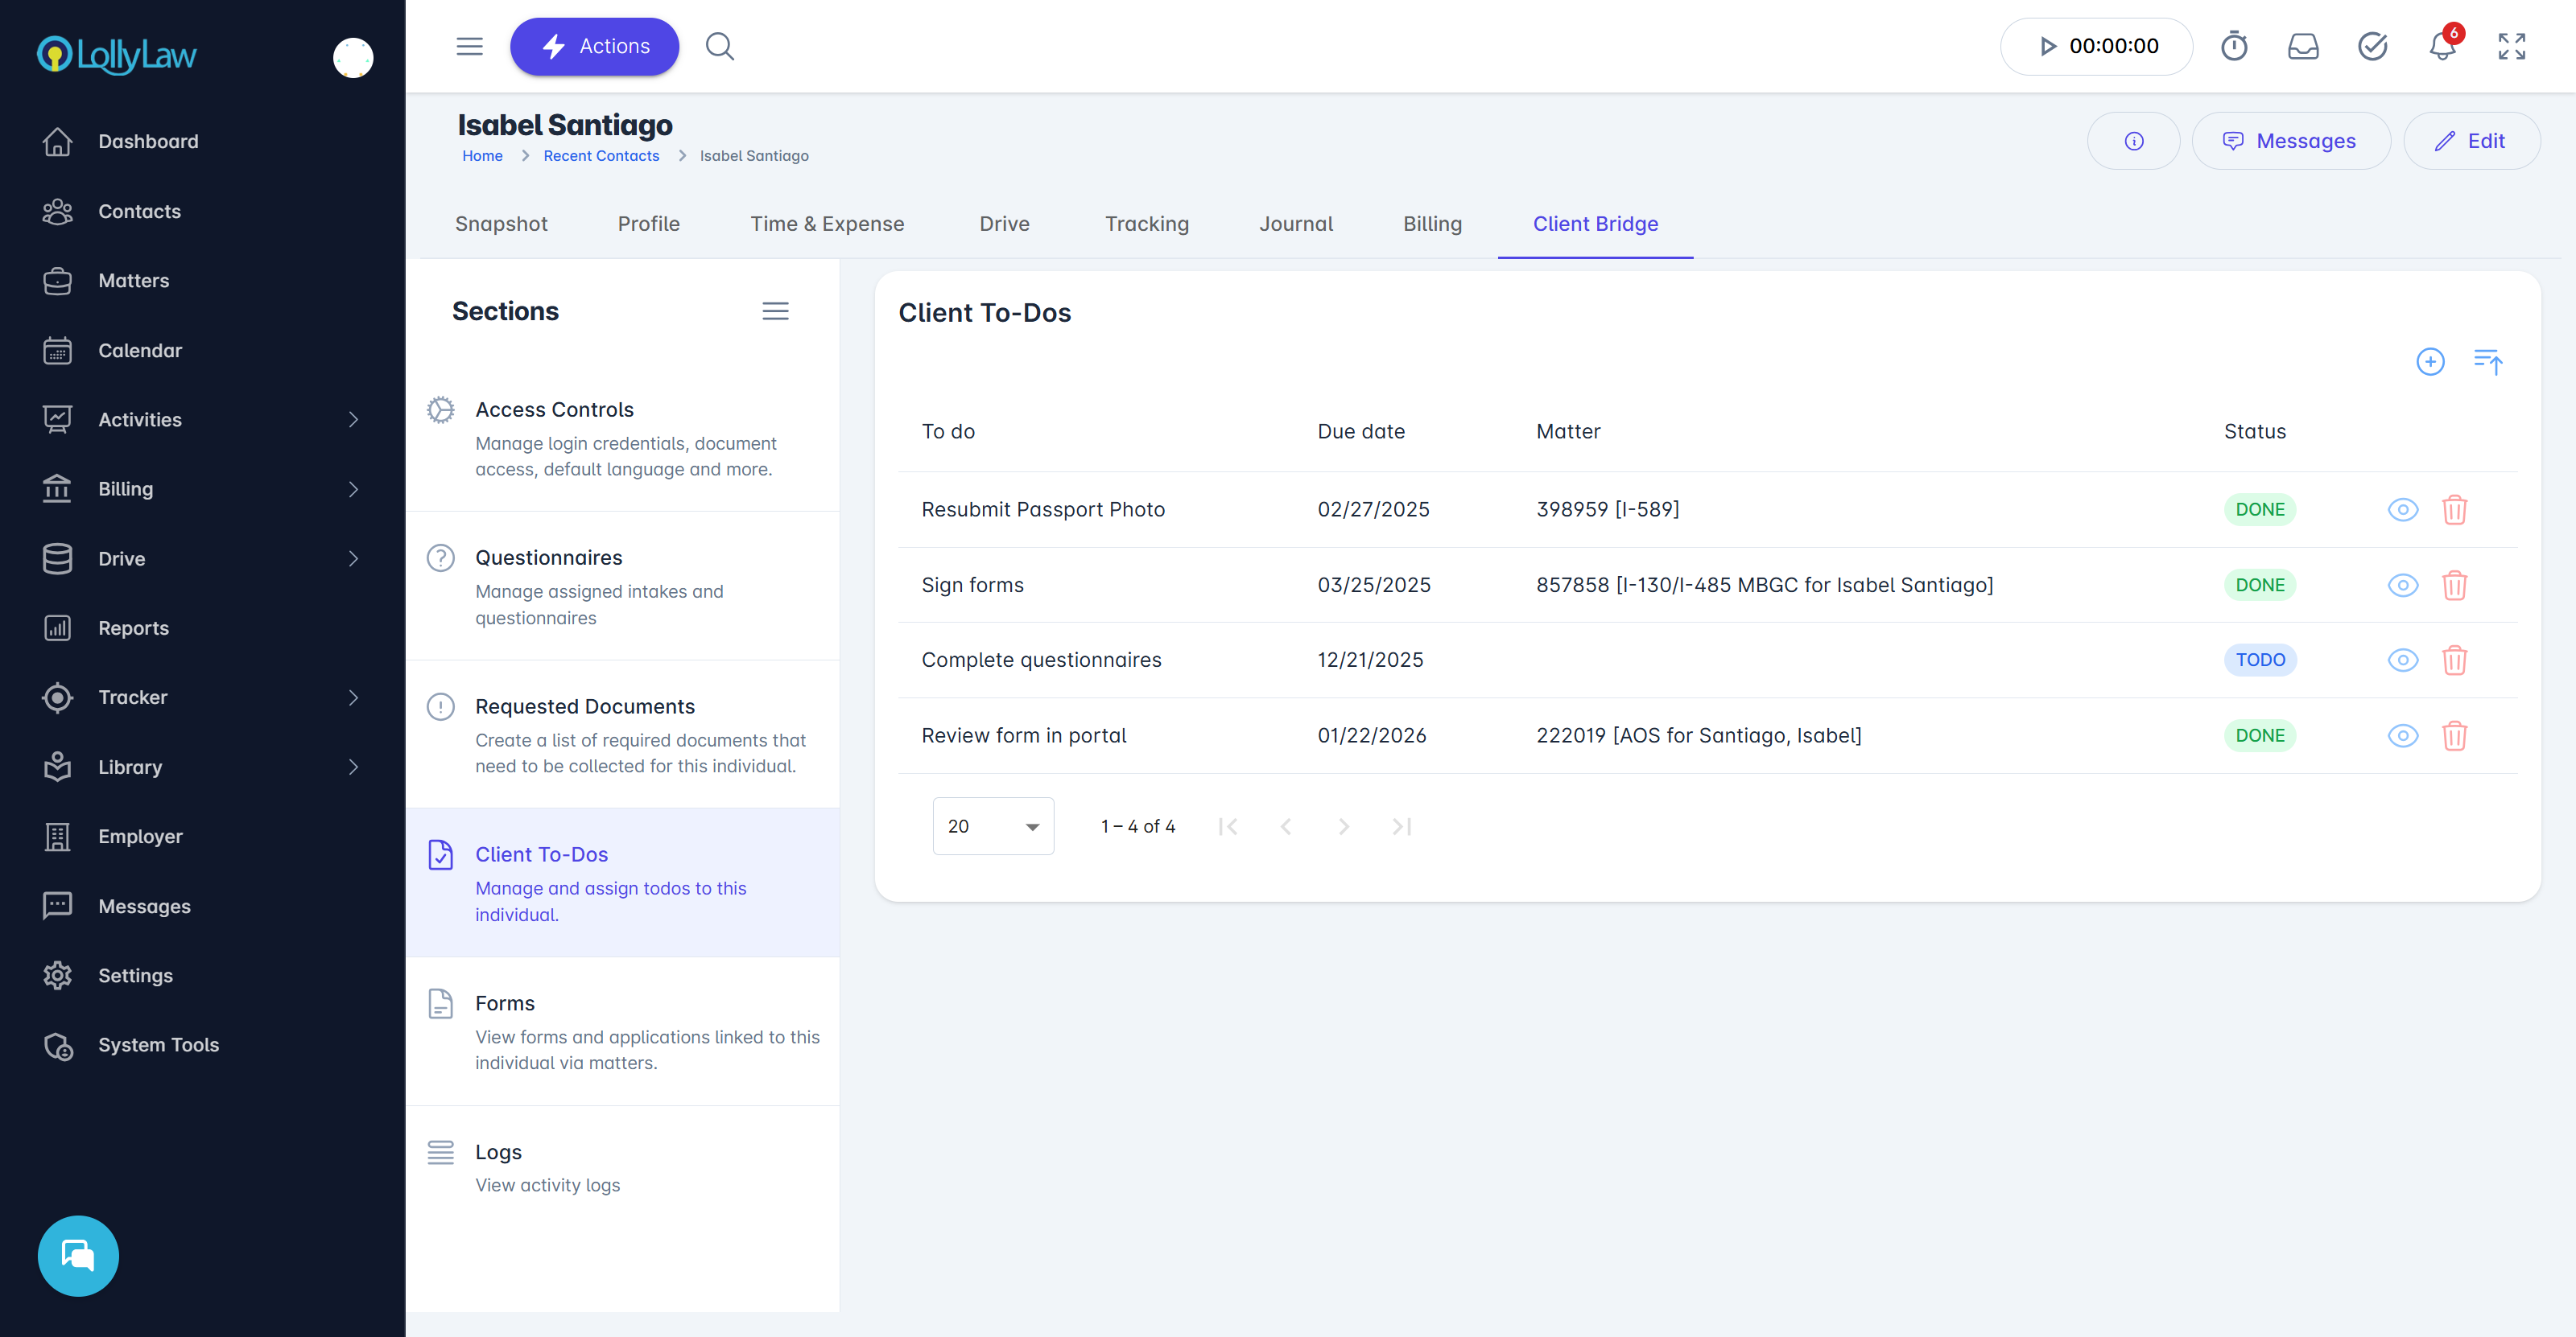Open the chat bubble widget
The height and width of the screenshot is (1337, 2576).
[x=78, y=1255]
